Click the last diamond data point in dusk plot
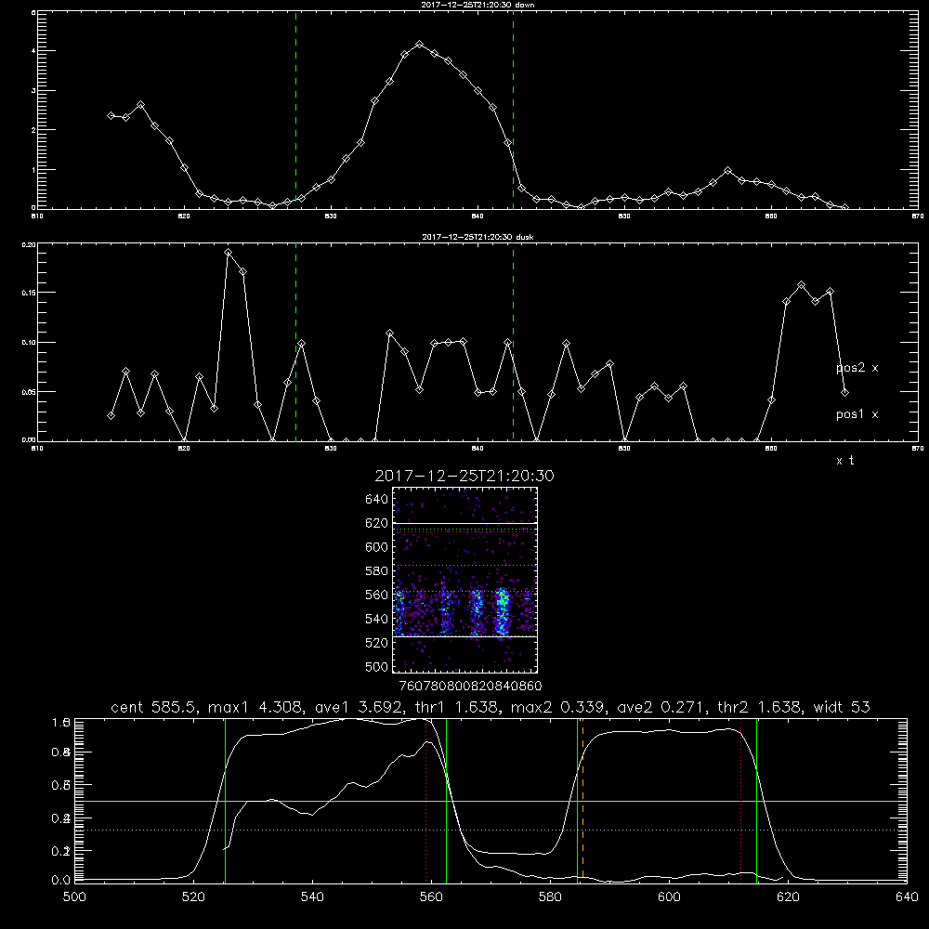The height and width of the screenshot is (929, 929). tap(844, 392)
